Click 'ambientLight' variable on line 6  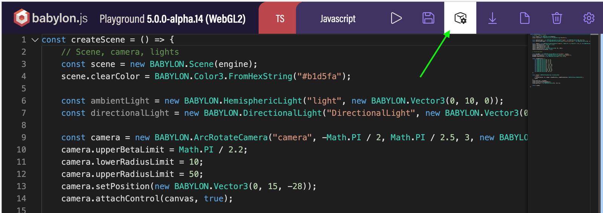click(x=120, y=101)
